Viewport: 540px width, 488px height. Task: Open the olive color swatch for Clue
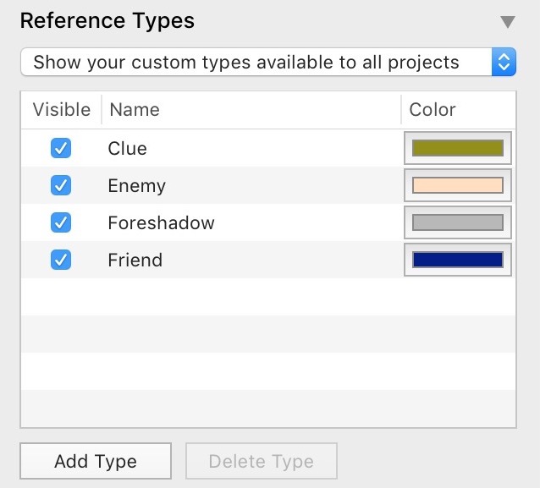tap(458, 148)
